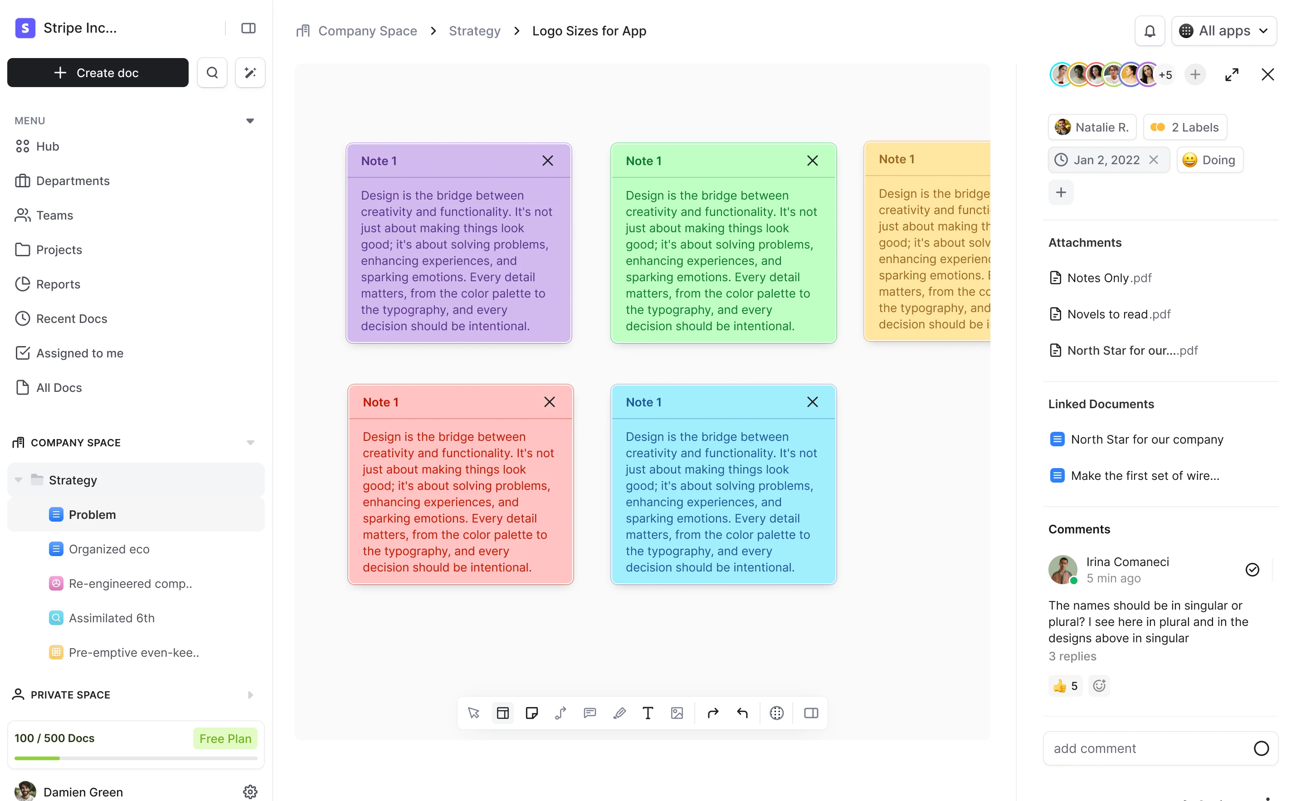Click the insert image tool
1306x801 pixels.
click(677, 713)
